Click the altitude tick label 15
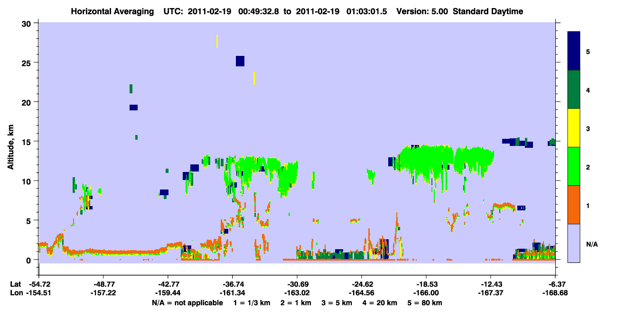617x316 pixels. pyautogui.click(x=27, y=141)
